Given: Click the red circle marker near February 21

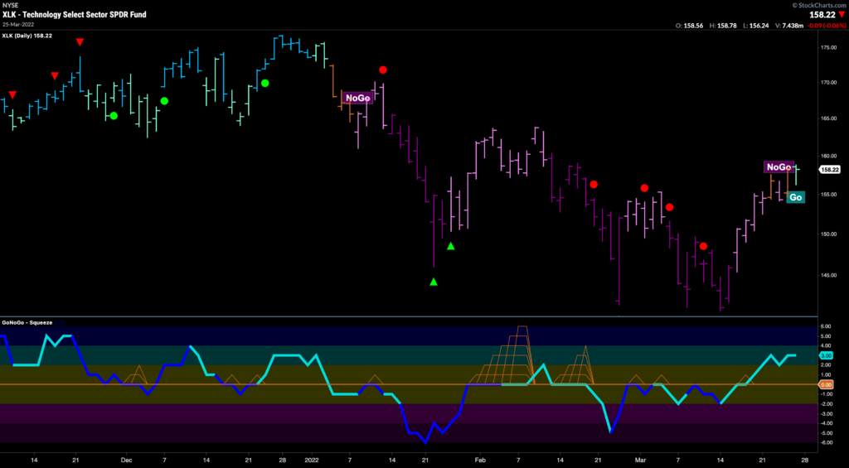Looking at the screenshot, I should [x=594, y=184].
